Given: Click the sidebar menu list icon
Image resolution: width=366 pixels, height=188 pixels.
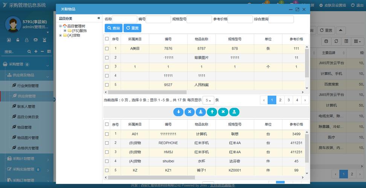Looking at the screenshot, I should tap(49, 52).
